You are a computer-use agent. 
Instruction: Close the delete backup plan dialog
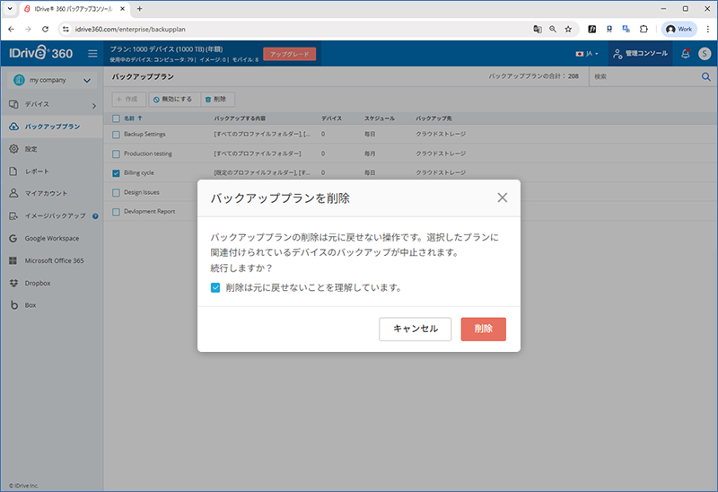coord(502,198)
